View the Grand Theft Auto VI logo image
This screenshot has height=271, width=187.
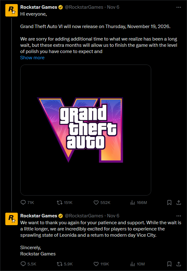click(x=86, y=129)
